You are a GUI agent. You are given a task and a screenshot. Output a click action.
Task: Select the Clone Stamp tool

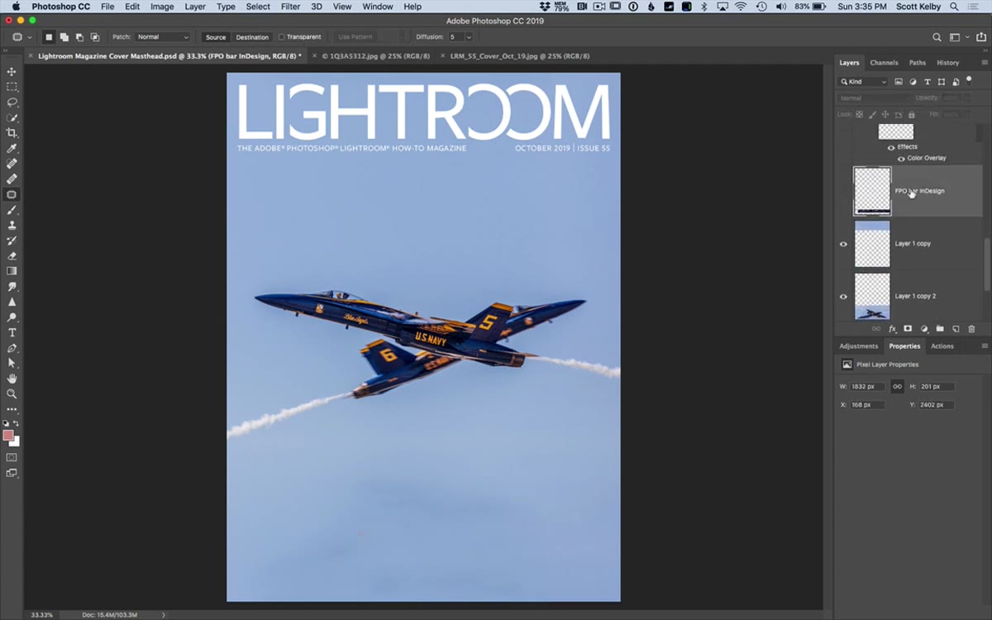[x=12, y=225]
